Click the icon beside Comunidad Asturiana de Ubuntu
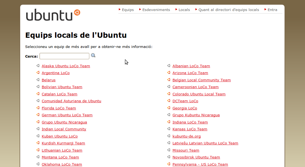305x167 pixels. coord(38,101)
